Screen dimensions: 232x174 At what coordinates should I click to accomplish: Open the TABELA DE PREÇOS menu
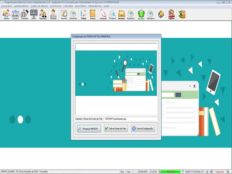pos(39,6)
